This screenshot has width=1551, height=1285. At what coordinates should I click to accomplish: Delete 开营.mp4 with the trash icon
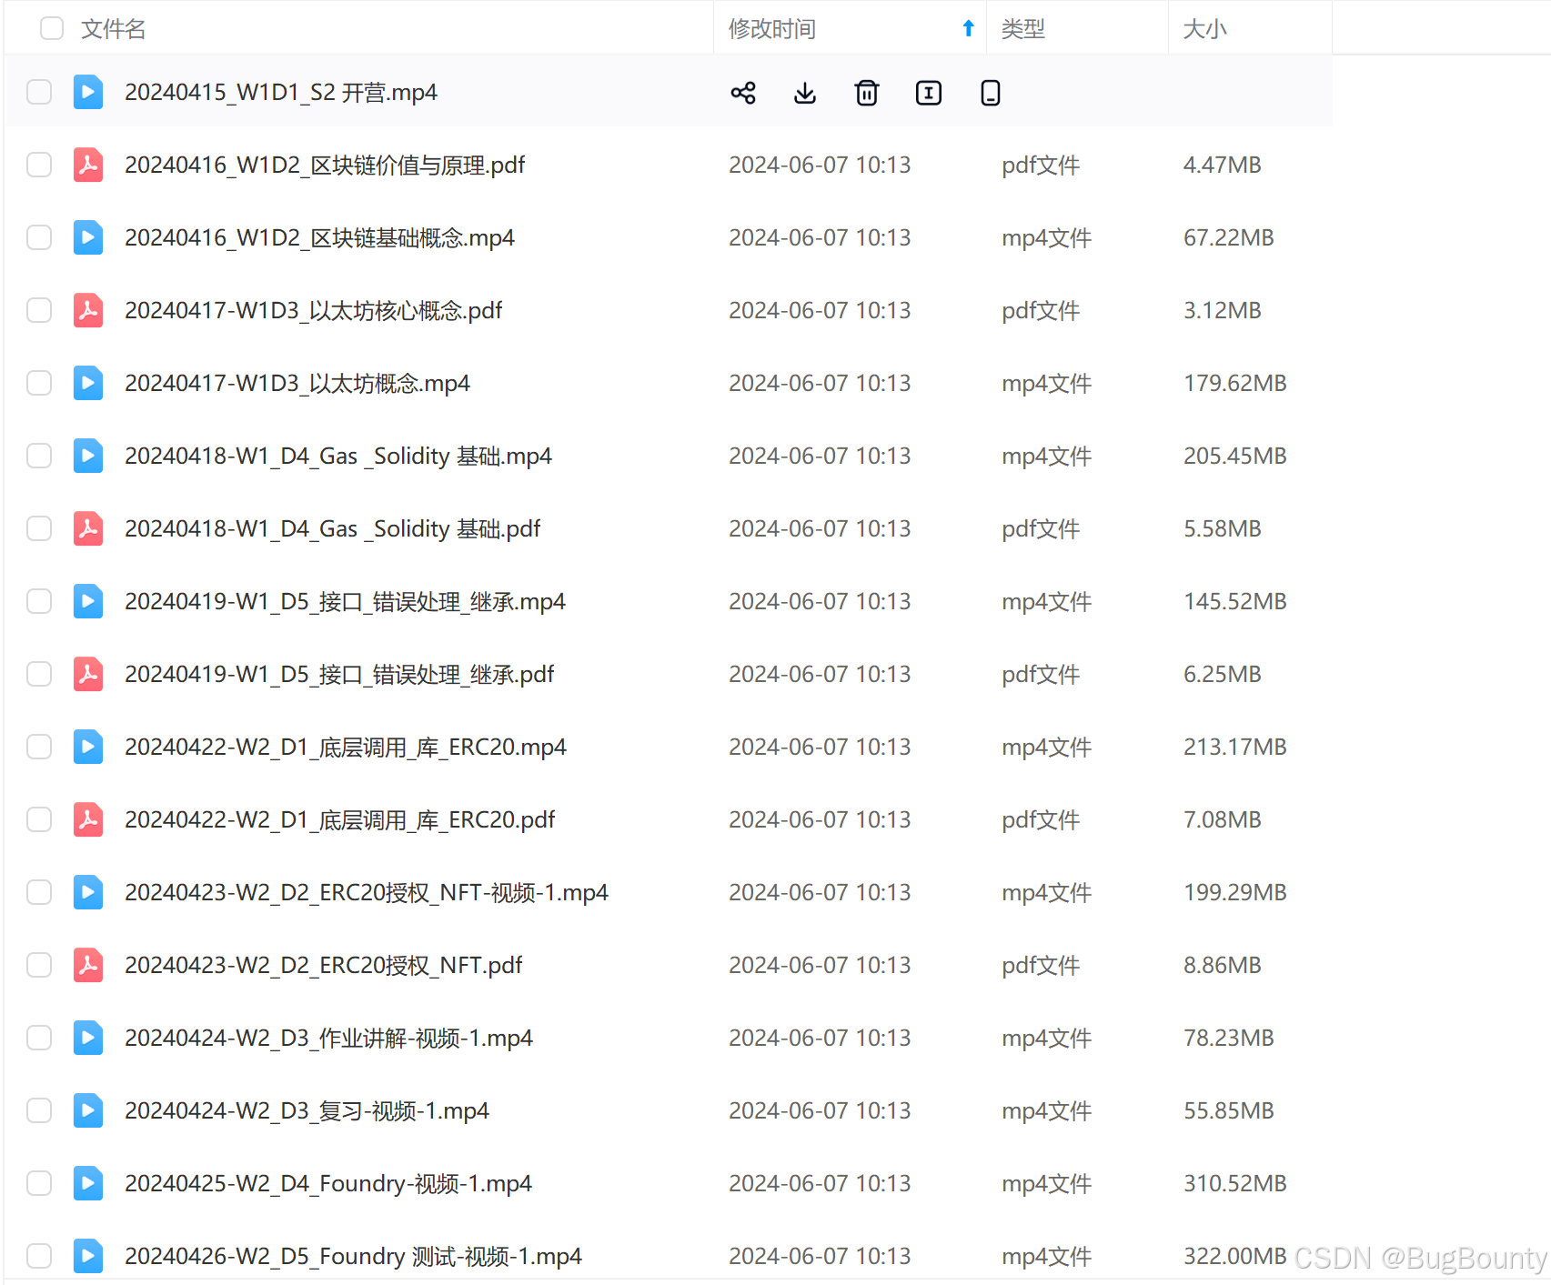[866, 92]
